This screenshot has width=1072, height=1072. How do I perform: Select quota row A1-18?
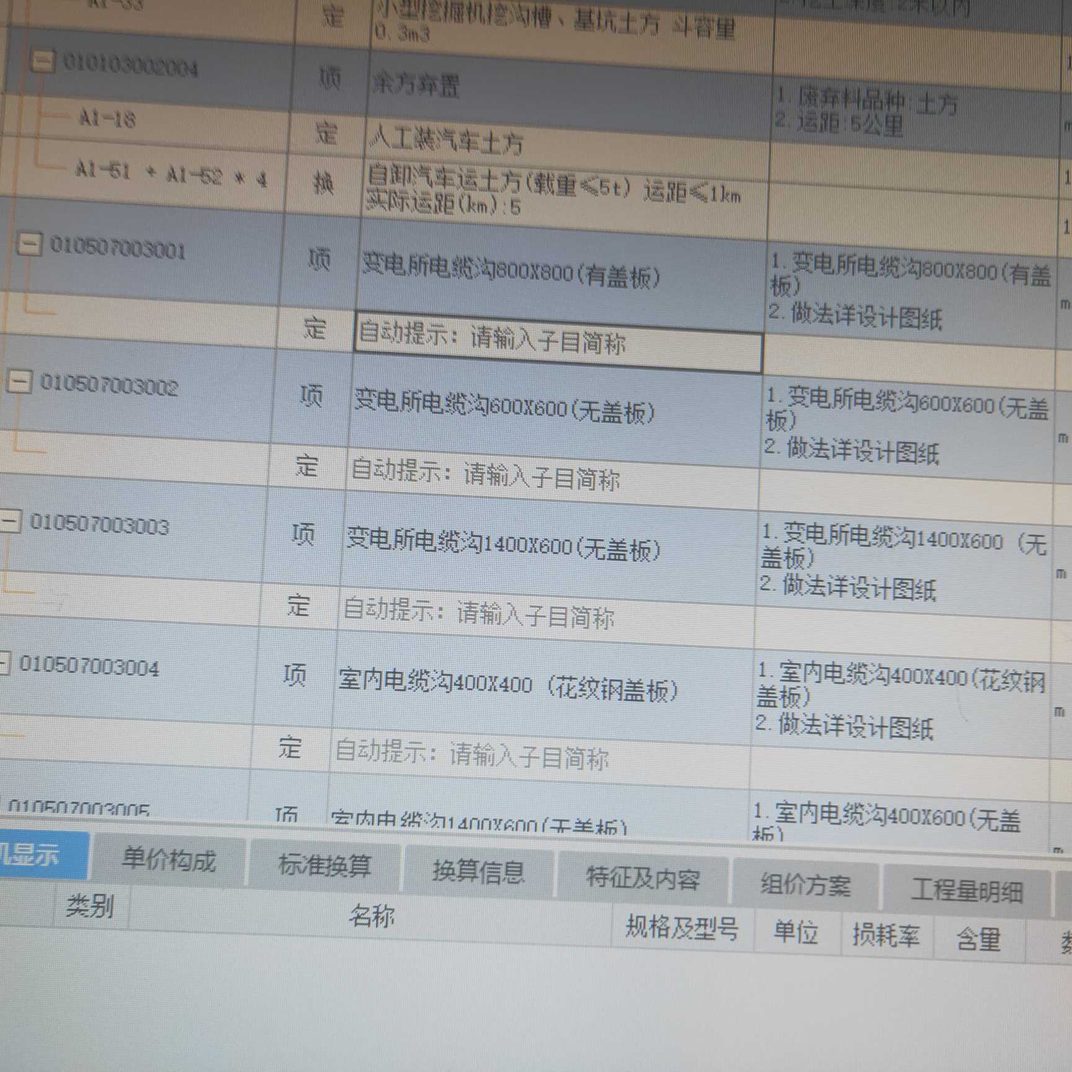coord(107,117)
